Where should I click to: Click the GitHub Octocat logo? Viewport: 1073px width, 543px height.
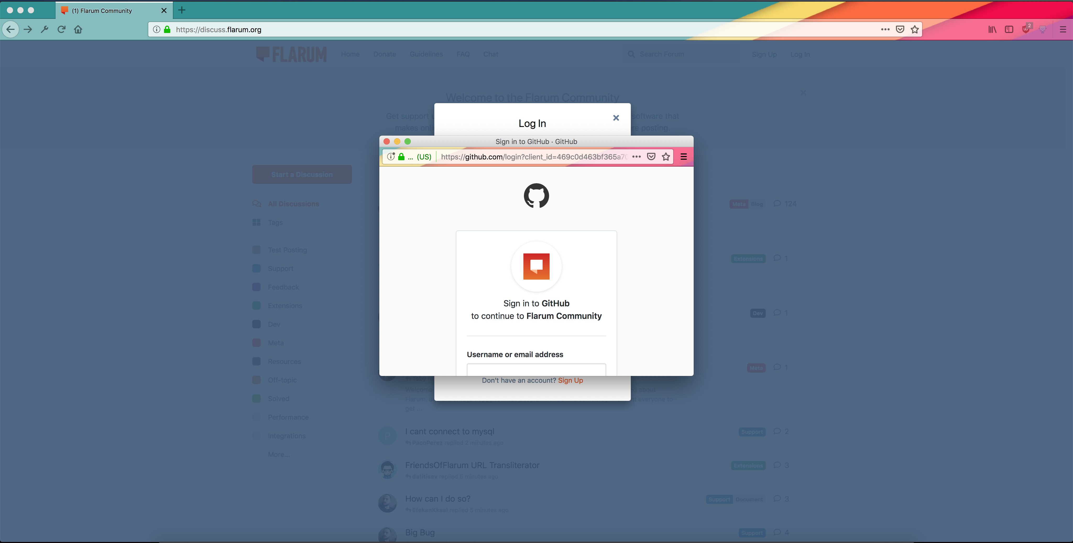click(x=536, y=195)
